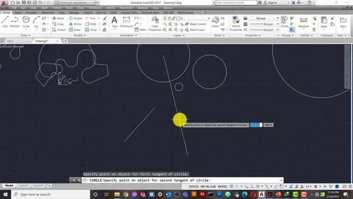Select the Line drawing tool
Screen dimensions: 353x199
click(5, 22)
